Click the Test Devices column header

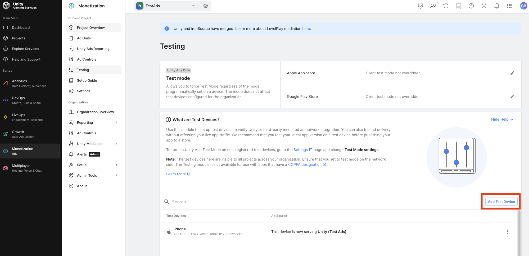pyautogui.click(x=176, y=216)
